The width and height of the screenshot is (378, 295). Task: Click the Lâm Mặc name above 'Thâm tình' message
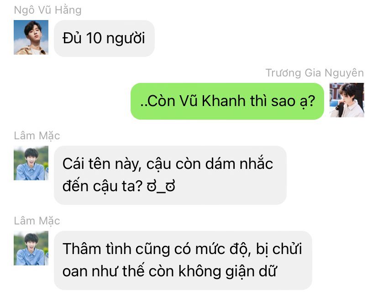click(37, 221)
